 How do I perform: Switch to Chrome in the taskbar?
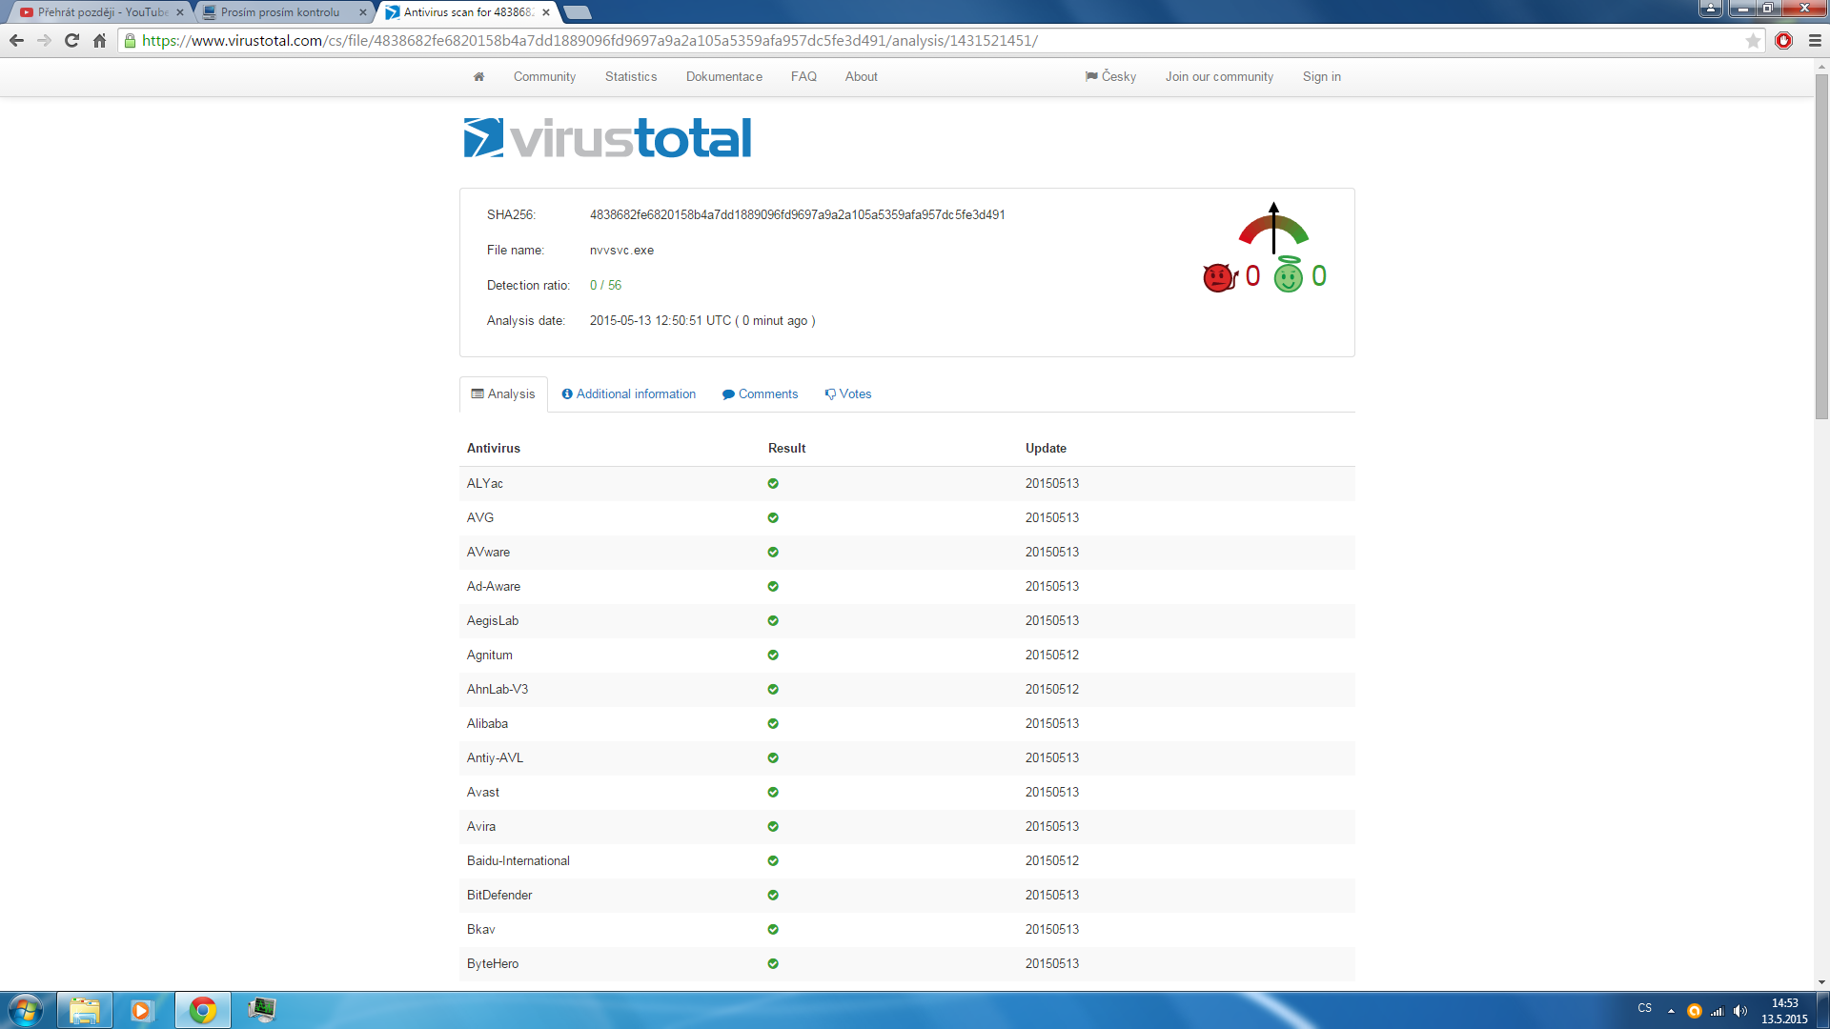coord(202,1010)
